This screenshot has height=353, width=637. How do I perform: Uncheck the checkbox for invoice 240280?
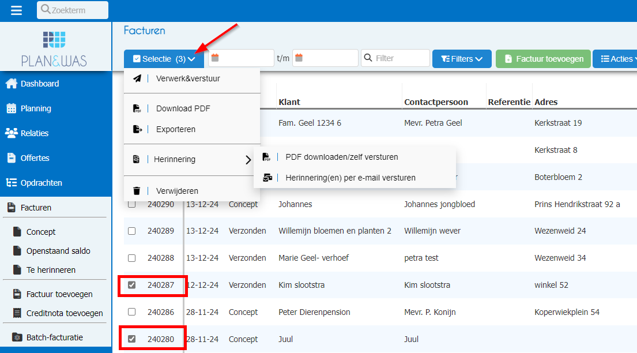pos(131,339)
